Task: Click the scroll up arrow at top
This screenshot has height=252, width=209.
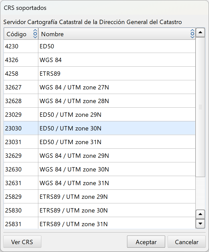Action: pyautogui.click(x=200, y=32)
